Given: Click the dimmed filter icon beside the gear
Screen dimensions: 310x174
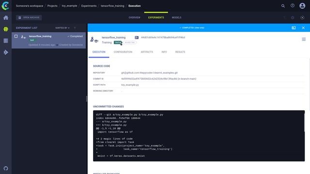Looking at the screenshot, I should coord(284,17).
